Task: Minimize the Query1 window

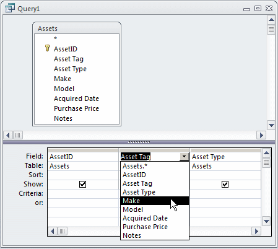Action: (246, 9)
